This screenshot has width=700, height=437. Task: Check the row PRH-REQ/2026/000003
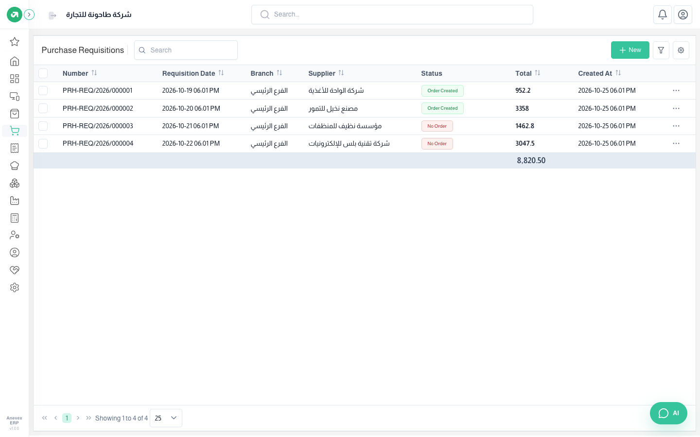[43, 126]
